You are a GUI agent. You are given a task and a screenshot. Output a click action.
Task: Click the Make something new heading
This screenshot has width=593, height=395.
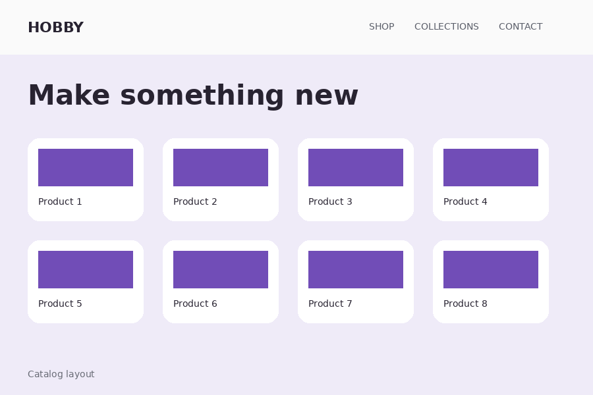[x=193, y=95]
